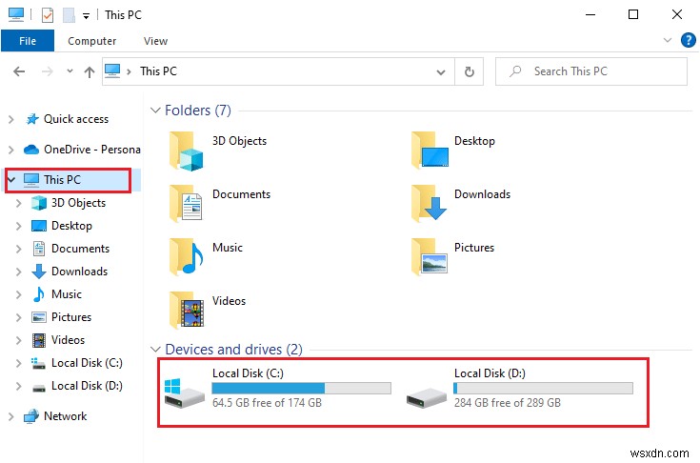Open Local Disk (D:) drive icon
700x463 pixels.
pyautogui.click(x=426, y=390)
